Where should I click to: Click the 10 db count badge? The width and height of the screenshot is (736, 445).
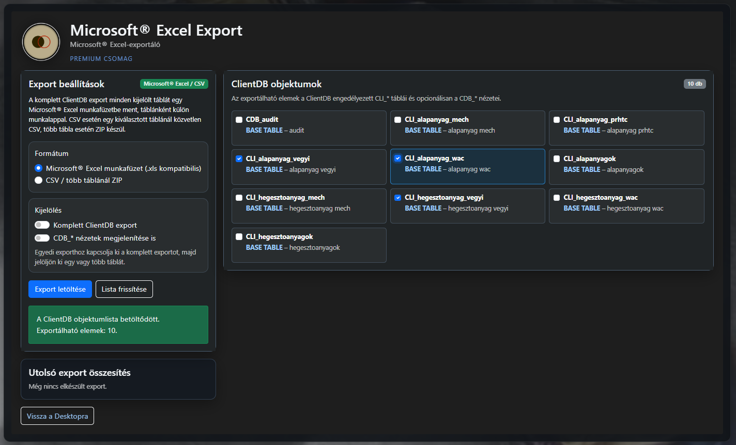[x=695, y=84]
